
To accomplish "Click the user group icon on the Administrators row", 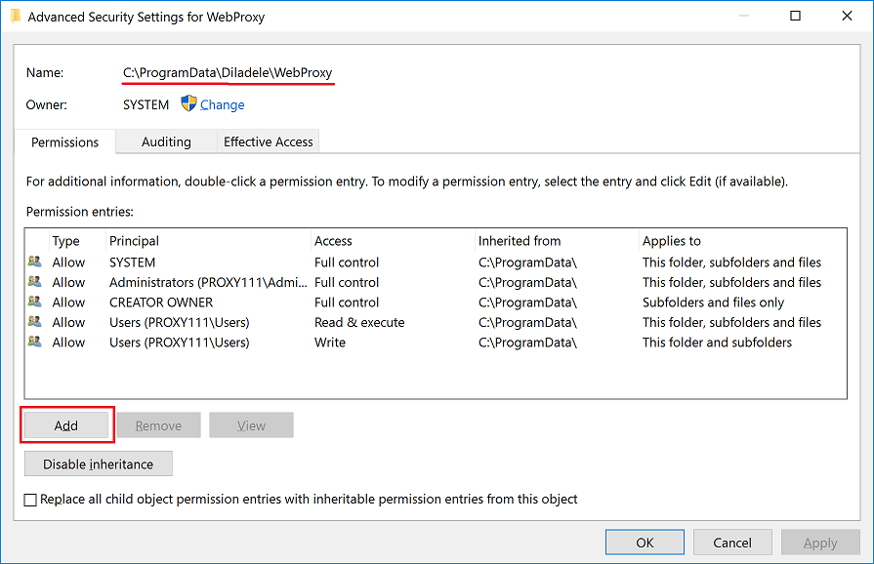I will click(34, 281).
